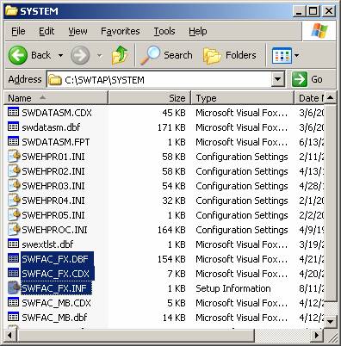The image size is (341, 346).
Task: Click the 164 KB size value
Action: [x=171, y=230]
